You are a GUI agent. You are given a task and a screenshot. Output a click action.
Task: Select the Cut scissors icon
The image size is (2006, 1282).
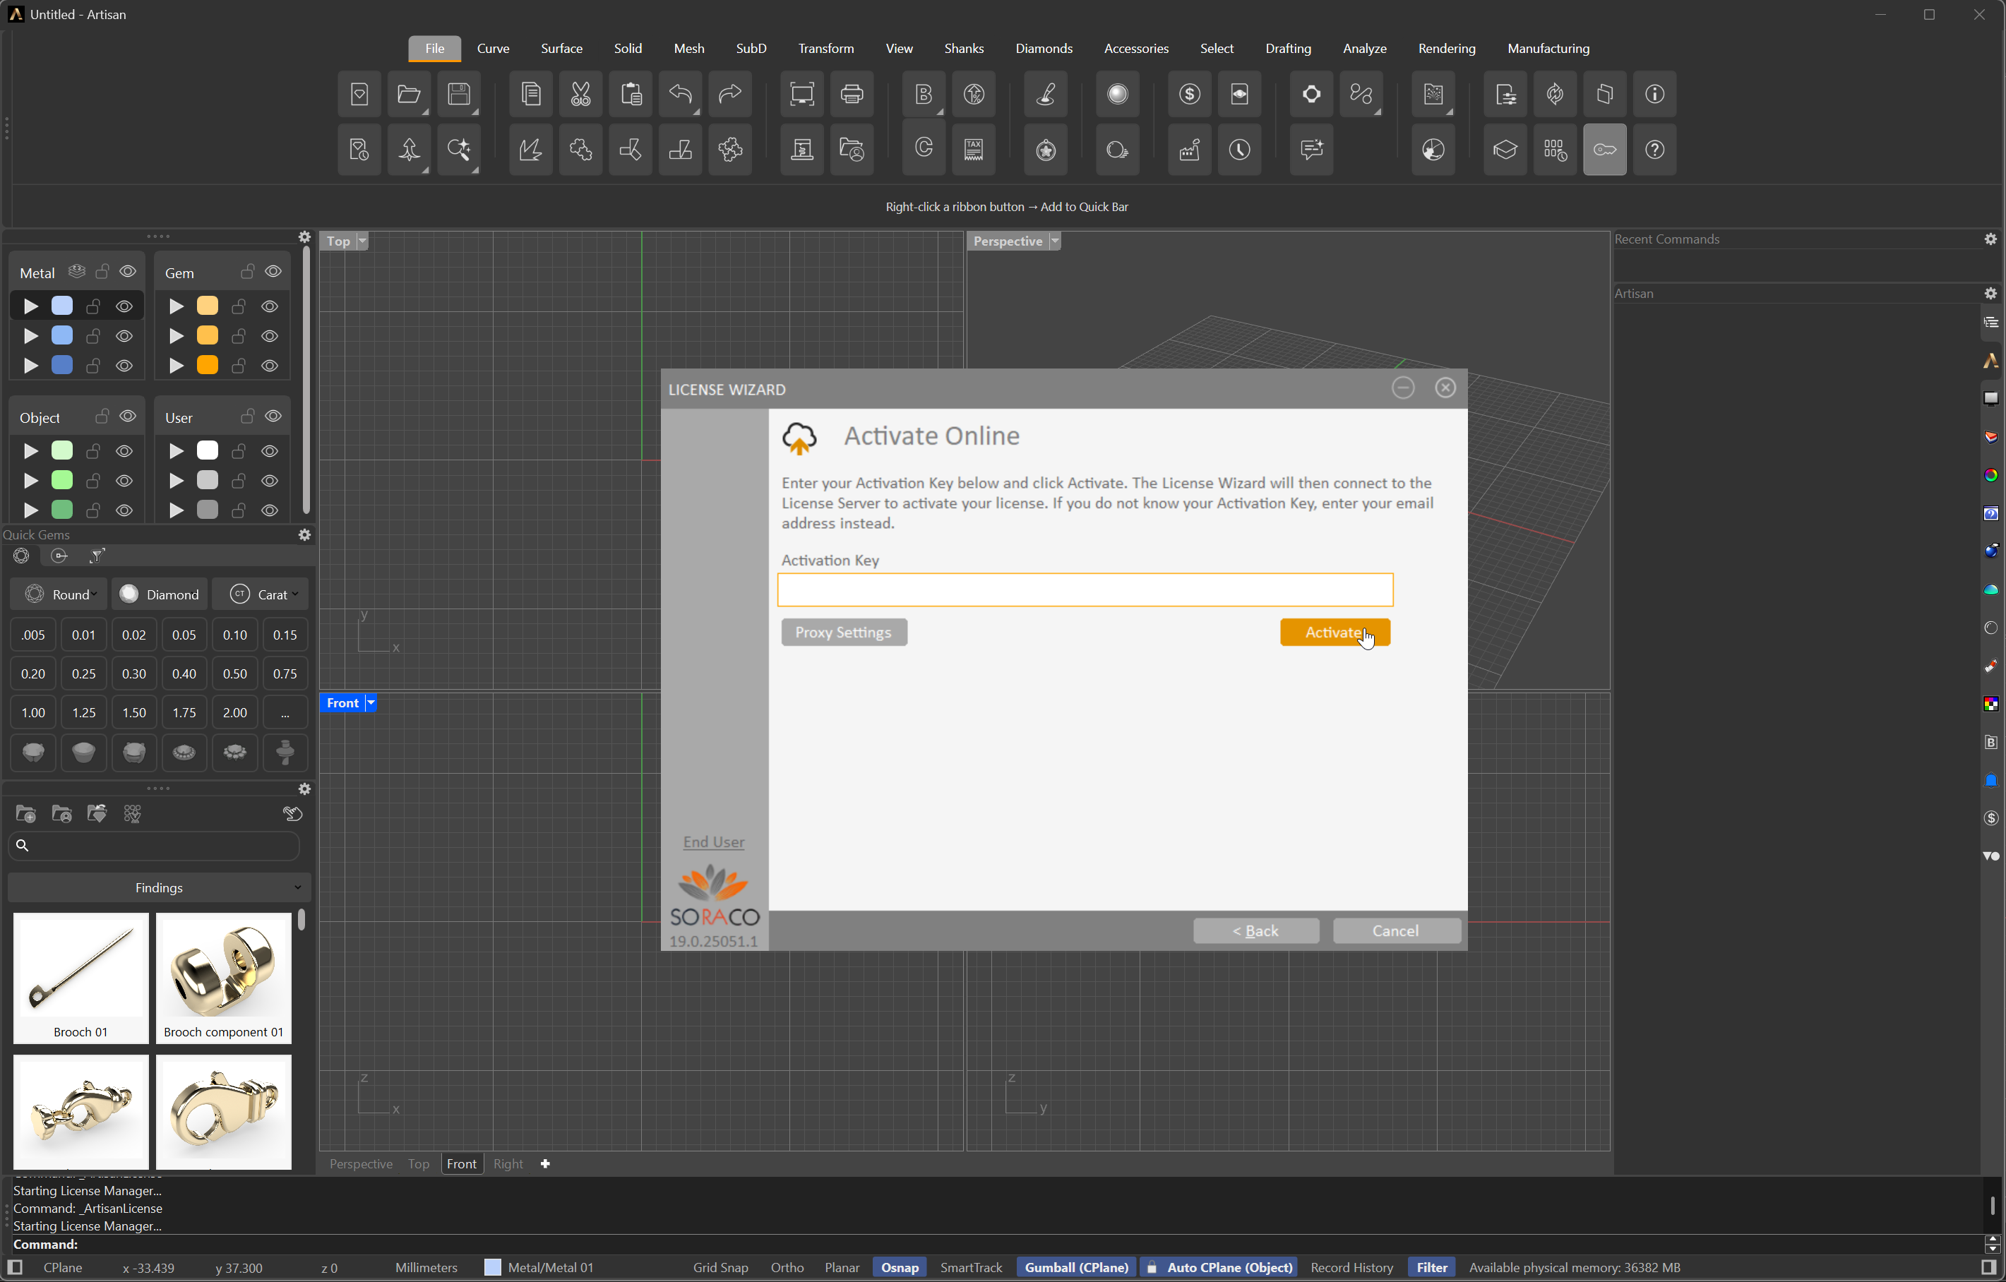click(x=580, y=94)
